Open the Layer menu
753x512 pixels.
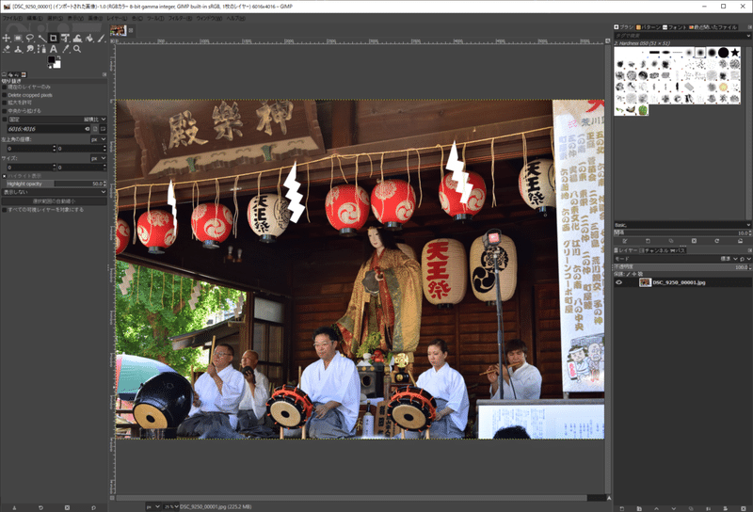pos(117,18)
